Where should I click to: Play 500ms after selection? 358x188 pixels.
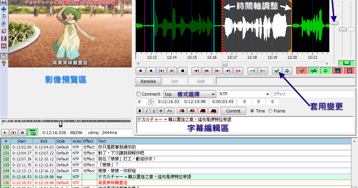click(207, 71)
